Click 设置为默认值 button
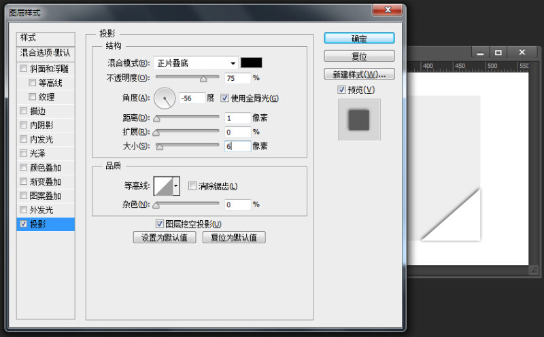The image size is (544, 337). tap(165, 238)
